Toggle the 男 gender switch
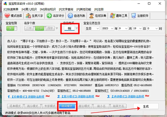Screen dimensions: 167x117 coord(12,28)
